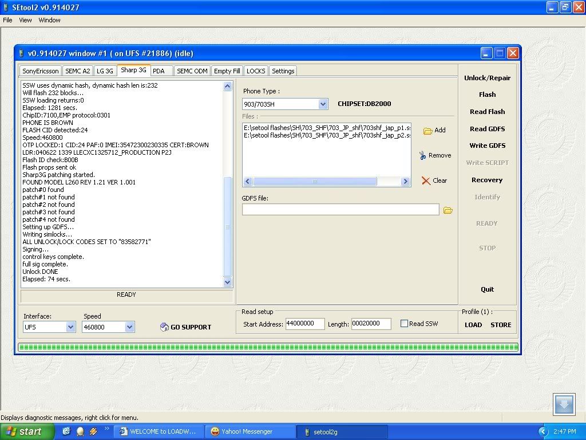Image resolution: width=586 pixels, height=440 pixels.
Task: Open the Phone Type dropdown
Action: 323,104
